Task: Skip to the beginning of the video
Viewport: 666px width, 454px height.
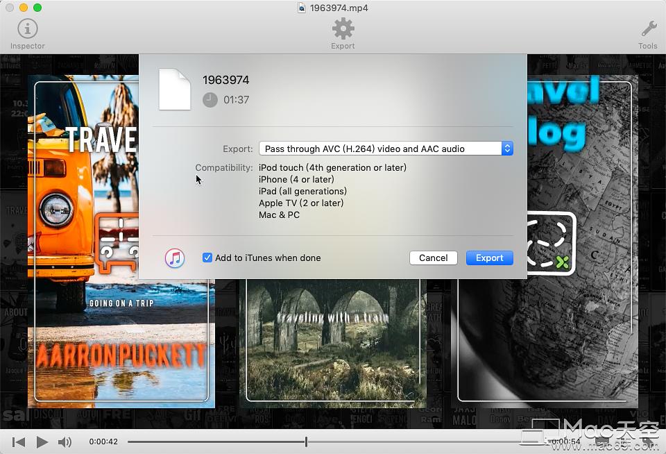Action: click(18, 442)
